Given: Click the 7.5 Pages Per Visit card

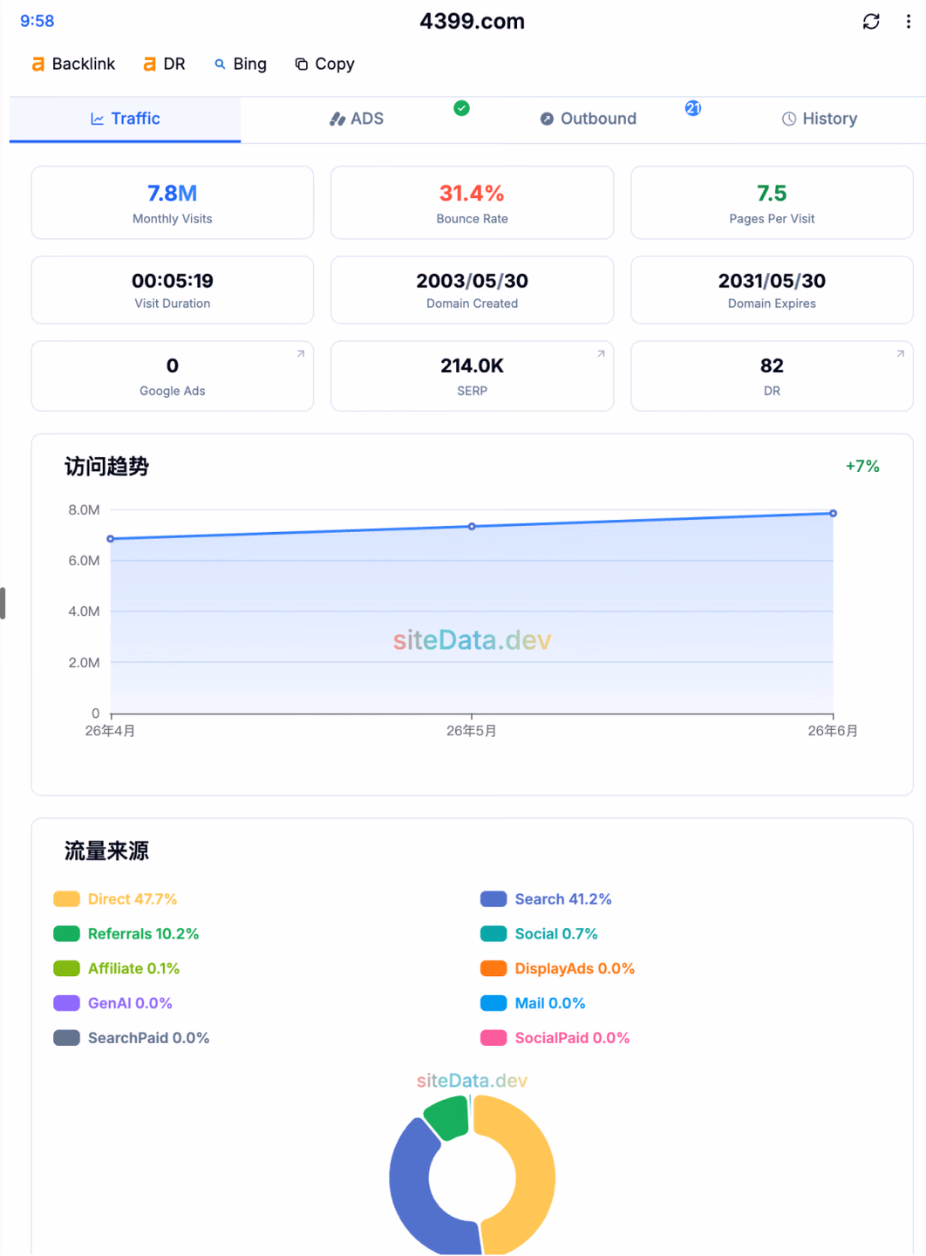Looking at the screenshot, I should pos(772,202).
